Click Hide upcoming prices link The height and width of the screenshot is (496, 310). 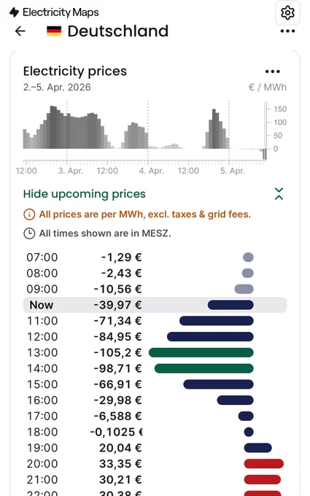84,194
